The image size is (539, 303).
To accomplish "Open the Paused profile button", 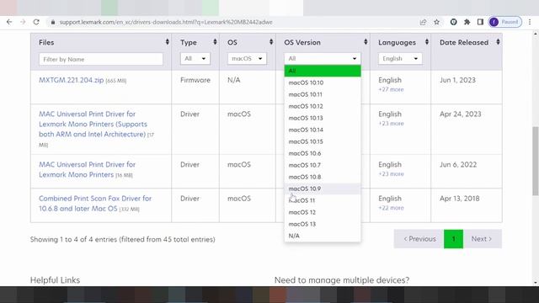I will tap(505, 22).
